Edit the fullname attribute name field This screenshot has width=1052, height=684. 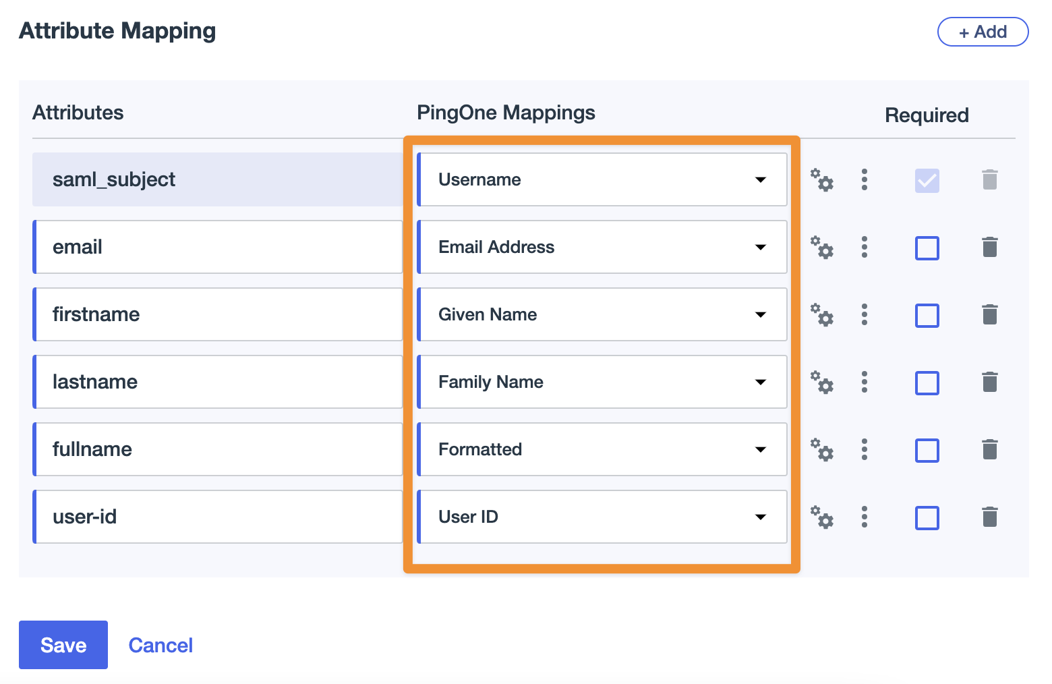(x=218, y=449)
